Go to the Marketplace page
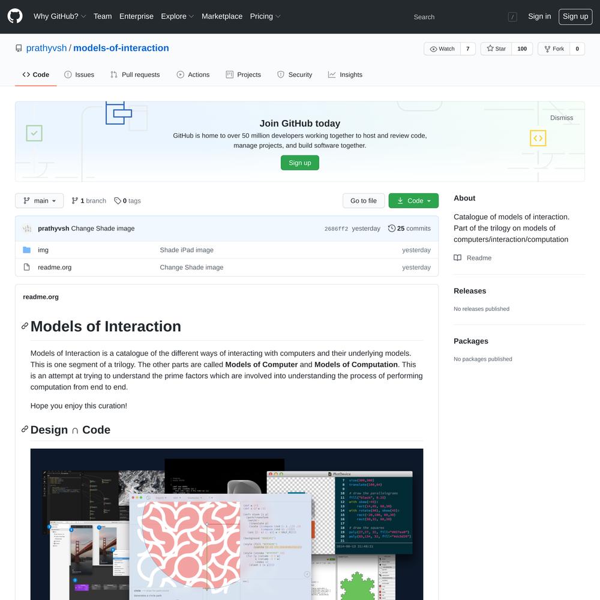 pyautogui.click(x=222, y=16)
